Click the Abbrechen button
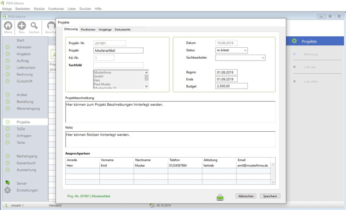The image size is (346, 210). (246, 196)
